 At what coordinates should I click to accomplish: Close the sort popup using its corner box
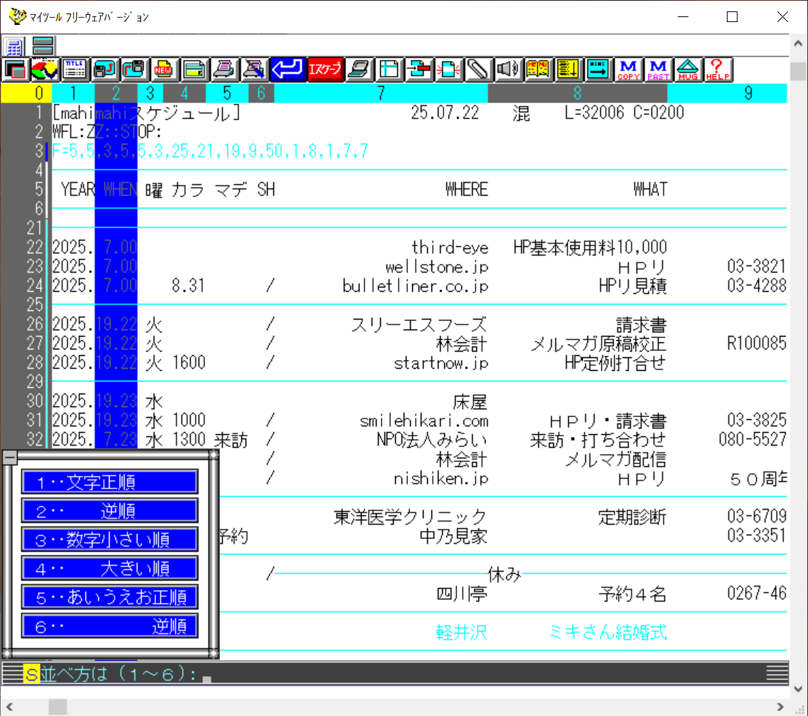coord(10,458)
